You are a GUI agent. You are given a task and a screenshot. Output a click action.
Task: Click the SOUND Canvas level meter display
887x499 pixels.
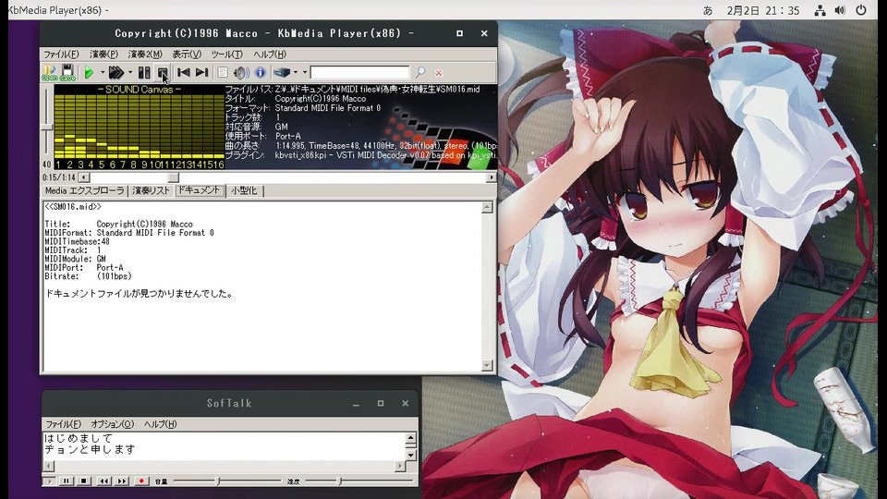point(140,128)
